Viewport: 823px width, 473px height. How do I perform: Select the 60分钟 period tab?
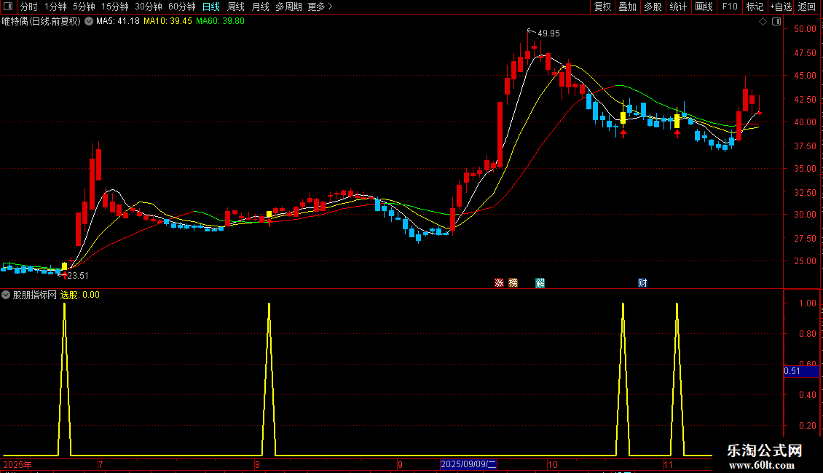[181, 7]
